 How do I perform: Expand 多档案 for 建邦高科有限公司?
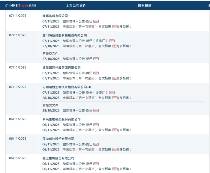[125, 27]
